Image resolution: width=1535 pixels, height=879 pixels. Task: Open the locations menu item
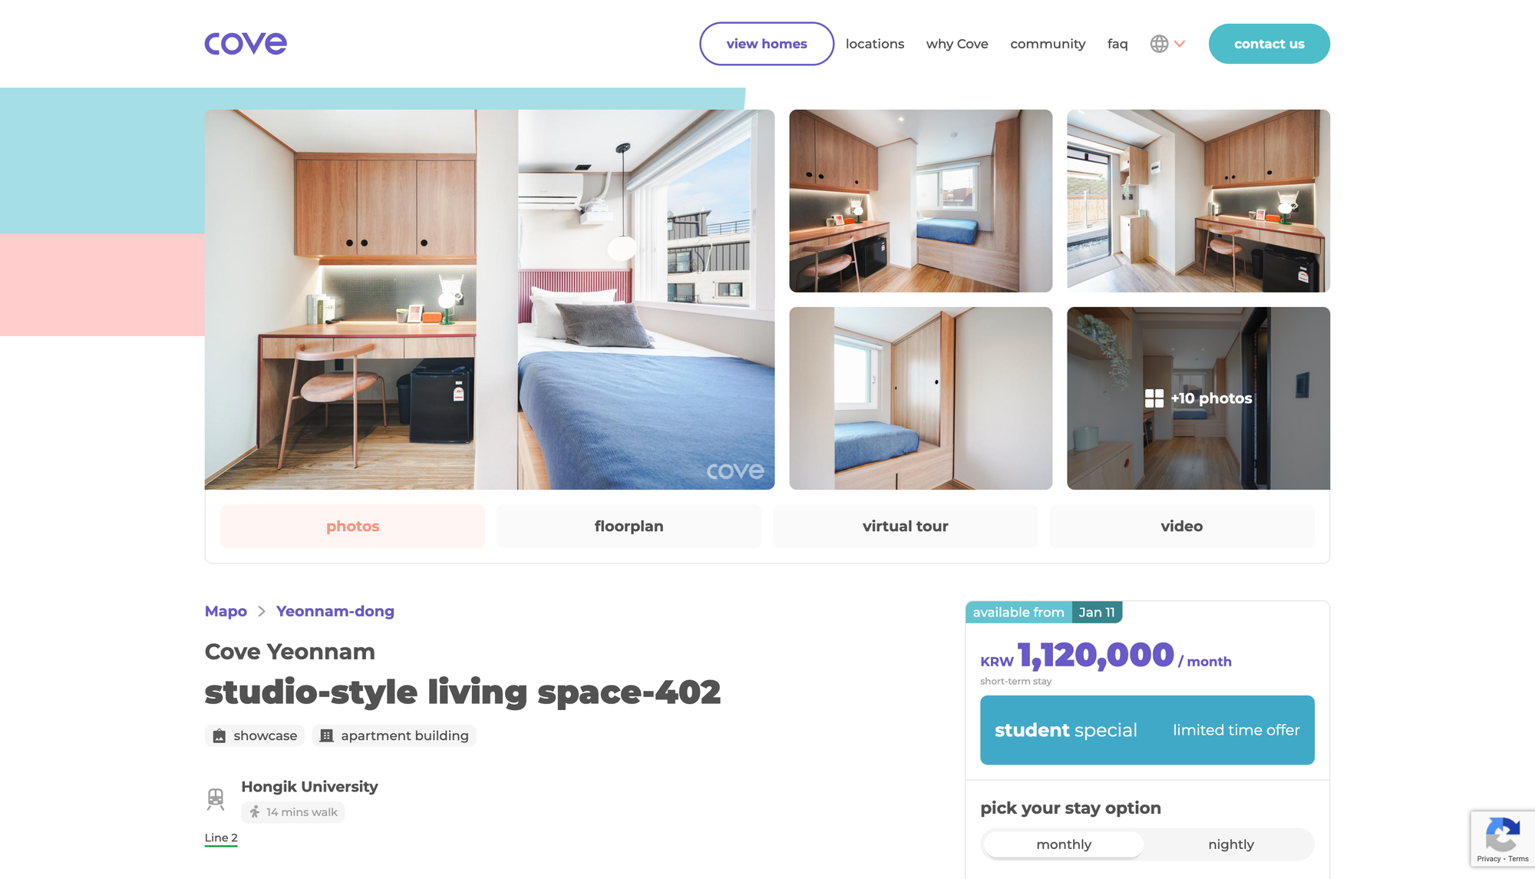click(874, 44)
